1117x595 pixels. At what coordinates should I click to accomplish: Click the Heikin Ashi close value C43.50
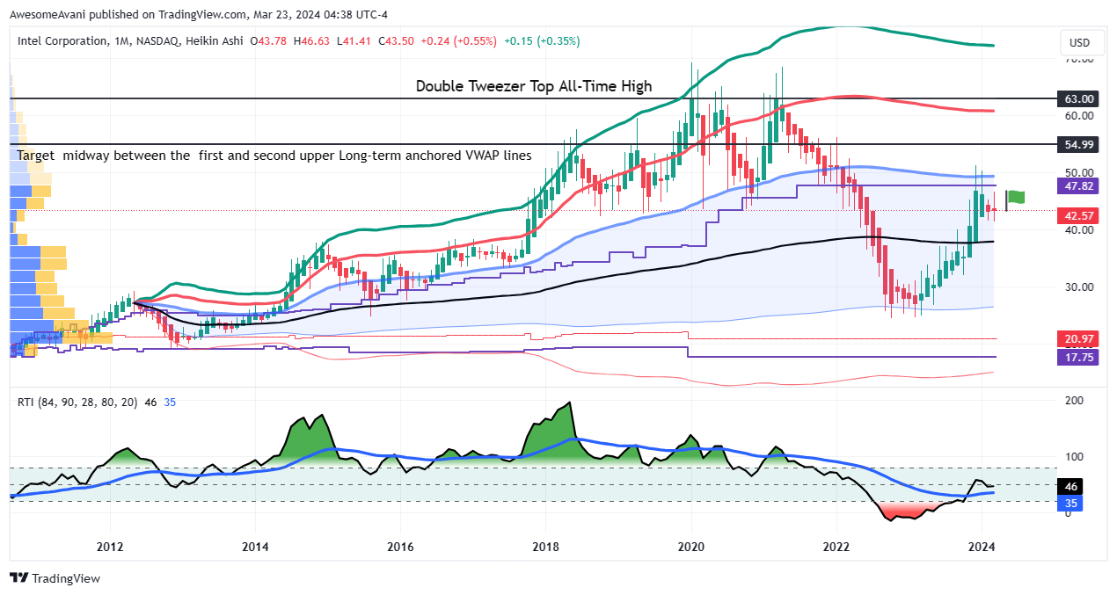(x=396, y=41)
